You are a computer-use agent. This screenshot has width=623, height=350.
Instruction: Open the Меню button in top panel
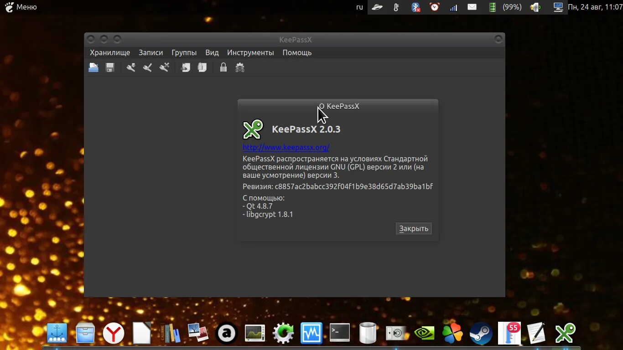pyautogui.click(x=21, y=7)
